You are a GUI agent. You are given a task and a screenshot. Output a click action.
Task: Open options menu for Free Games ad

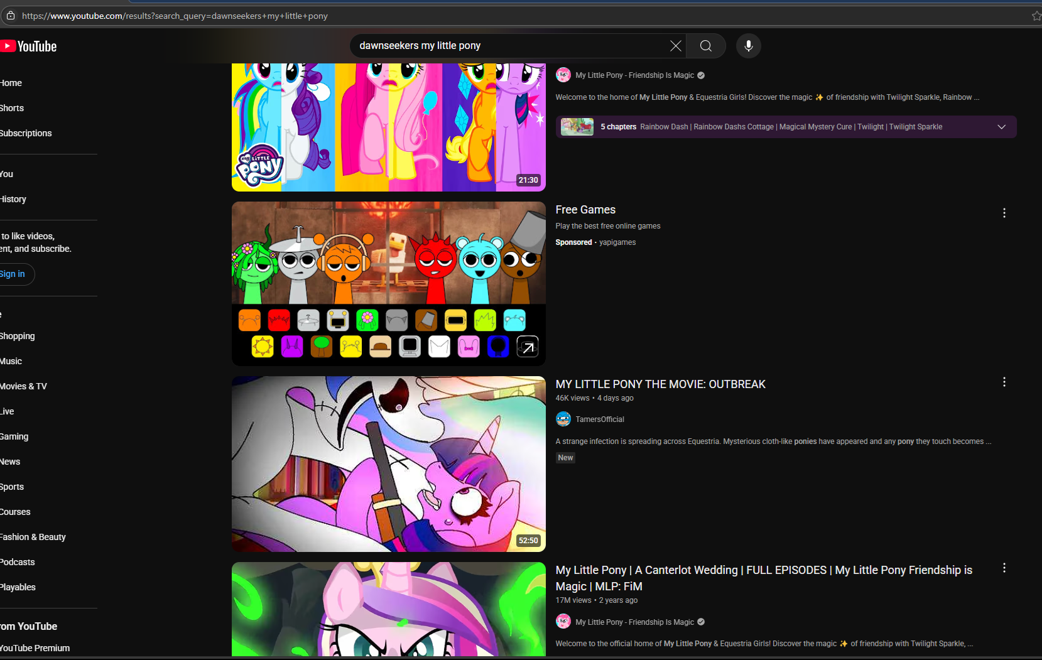click(x=1004, y=213)
